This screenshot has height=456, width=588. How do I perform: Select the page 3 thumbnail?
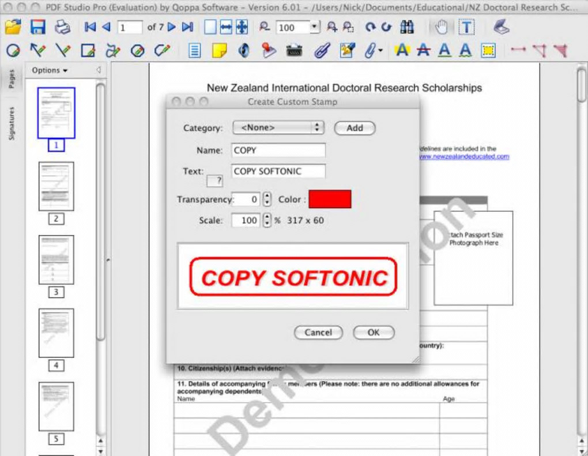click(x=56, y=259)
